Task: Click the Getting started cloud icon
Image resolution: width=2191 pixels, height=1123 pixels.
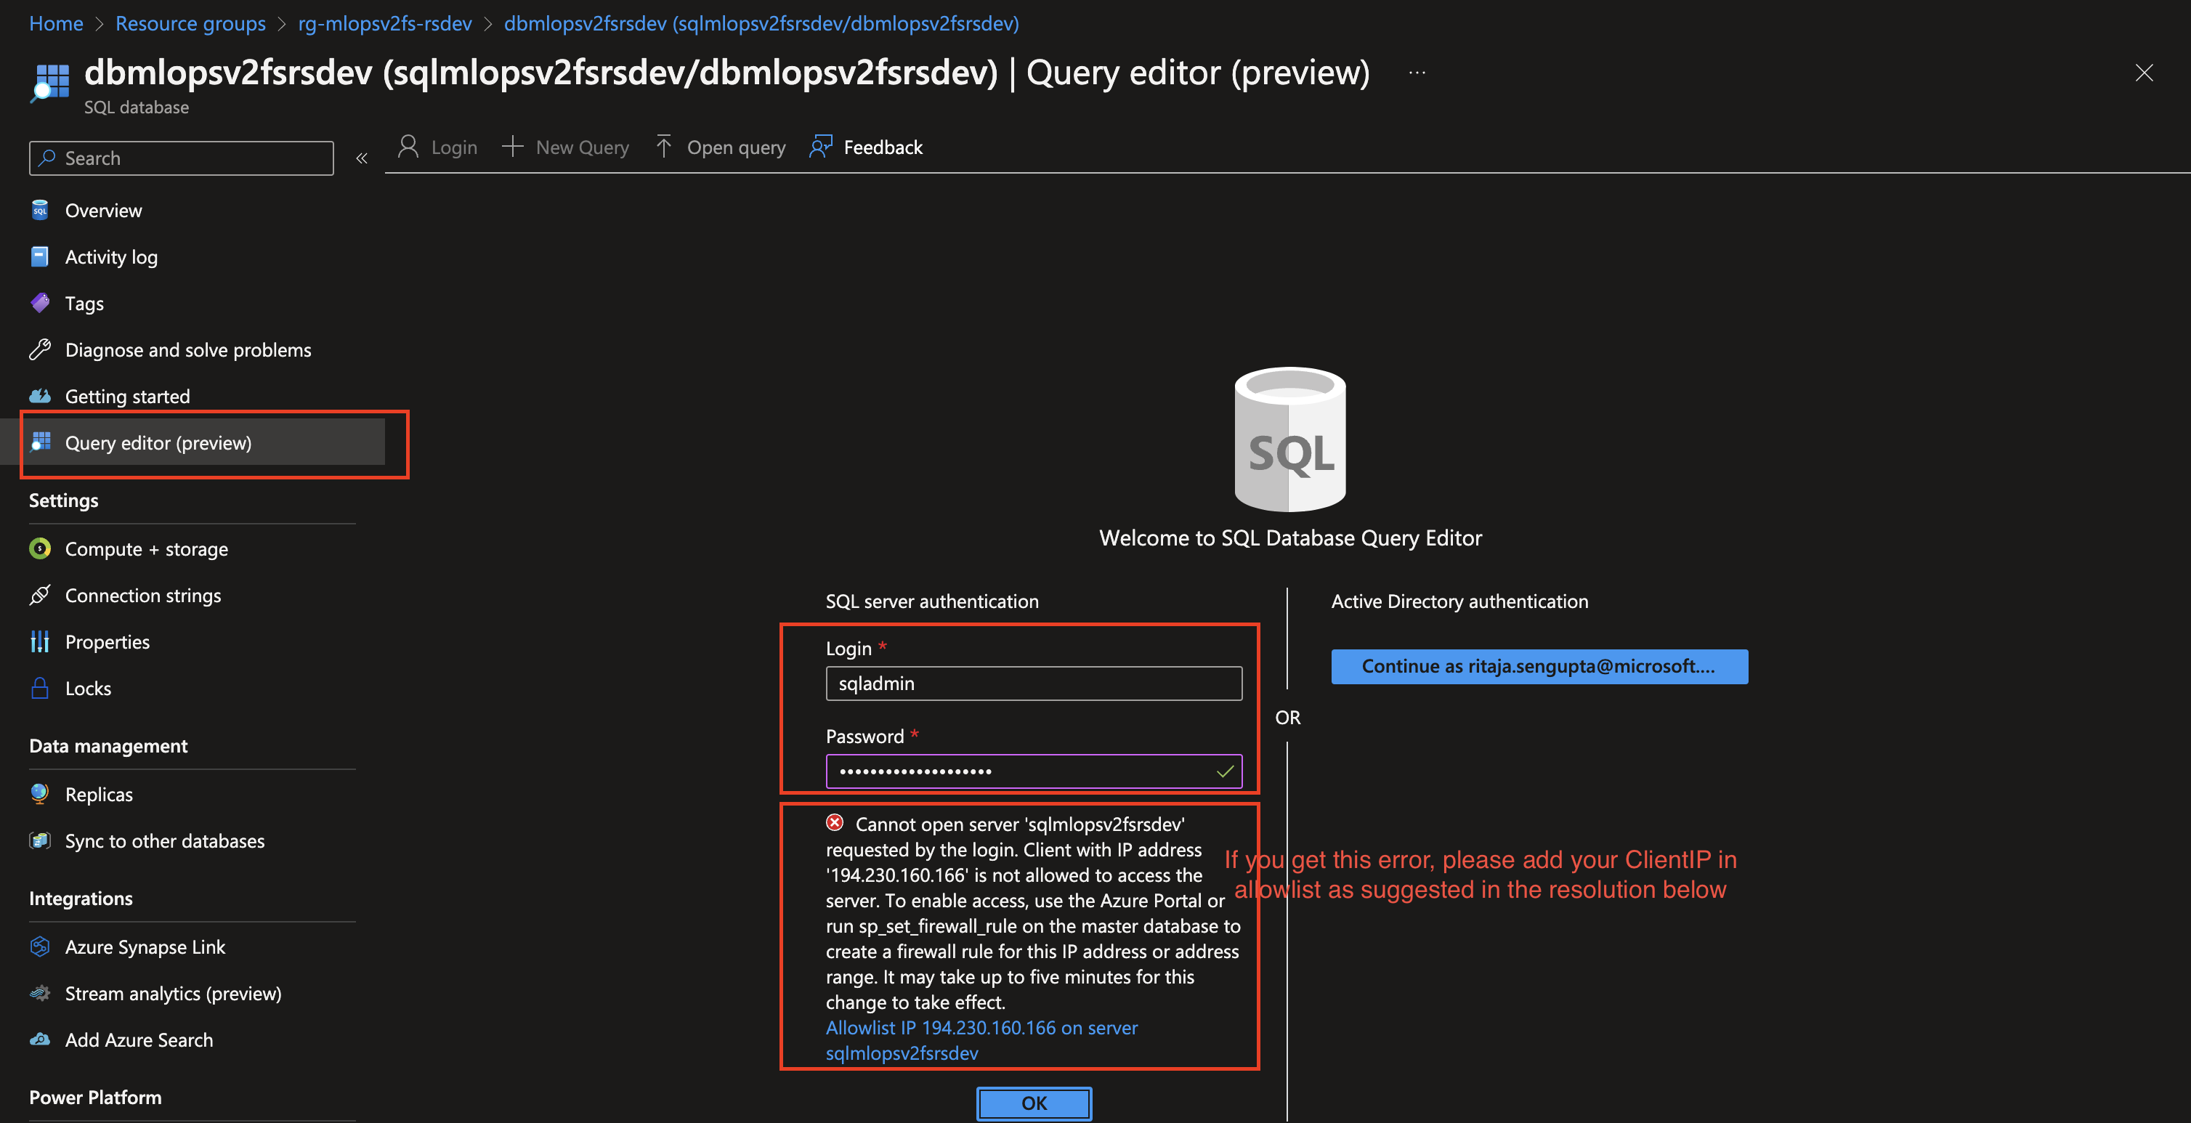Action: tap(40, 396)
